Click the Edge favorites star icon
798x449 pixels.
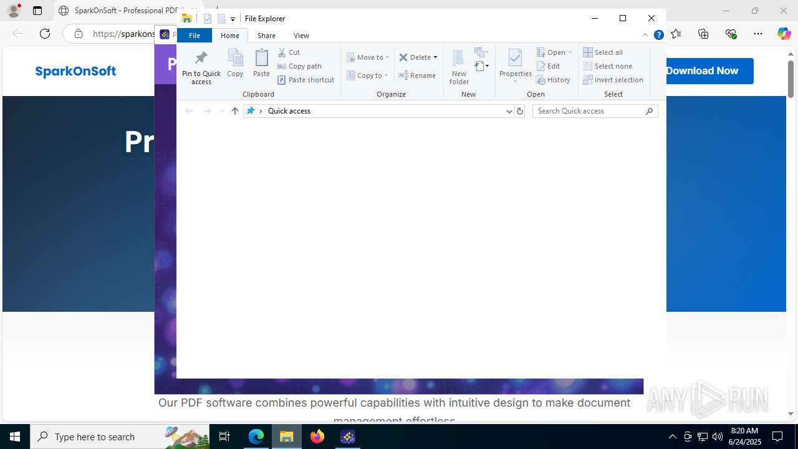point(676,34)
